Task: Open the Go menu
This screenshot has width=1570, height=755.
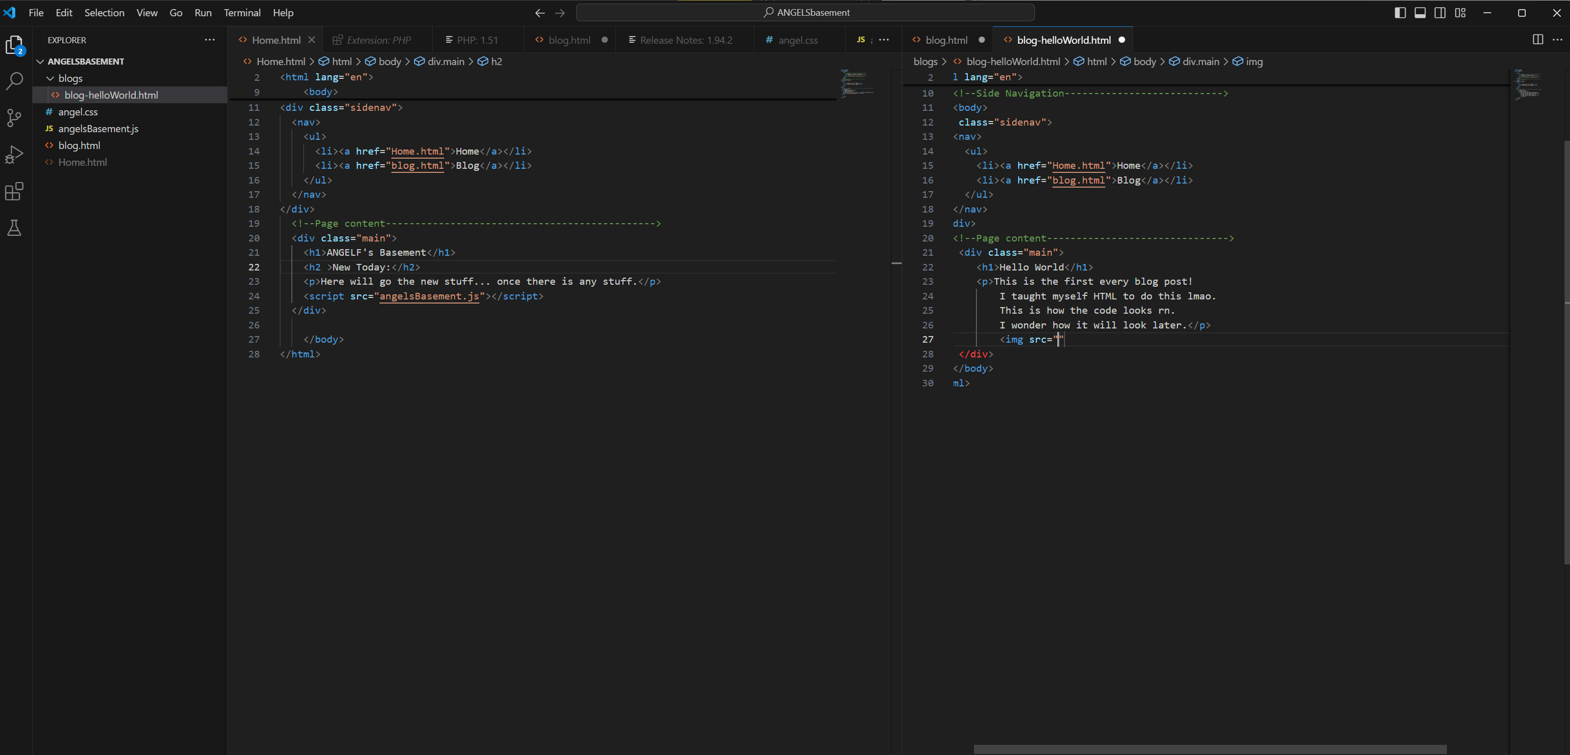Action: tap(176, 13)
